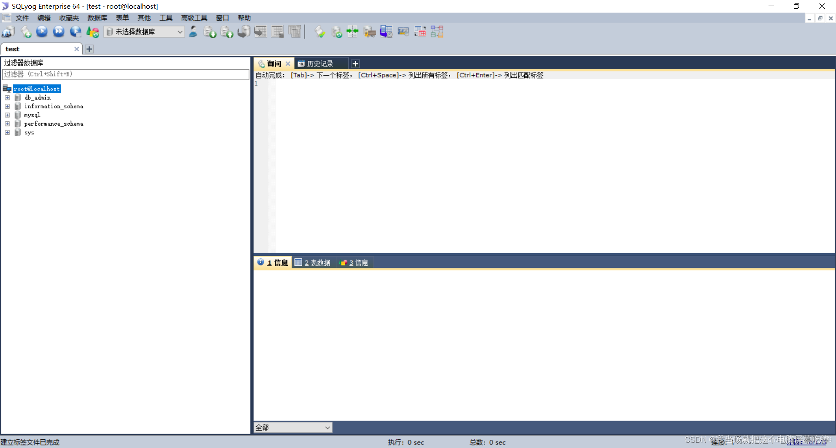Open the 编辑 menu
The image size is (836, 448).
(44, 18)
